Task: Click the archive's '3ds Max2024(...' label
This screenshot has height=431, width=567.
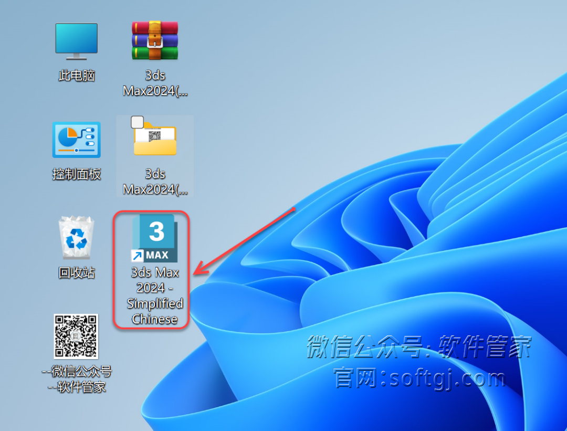Action: tap(155, 83)
